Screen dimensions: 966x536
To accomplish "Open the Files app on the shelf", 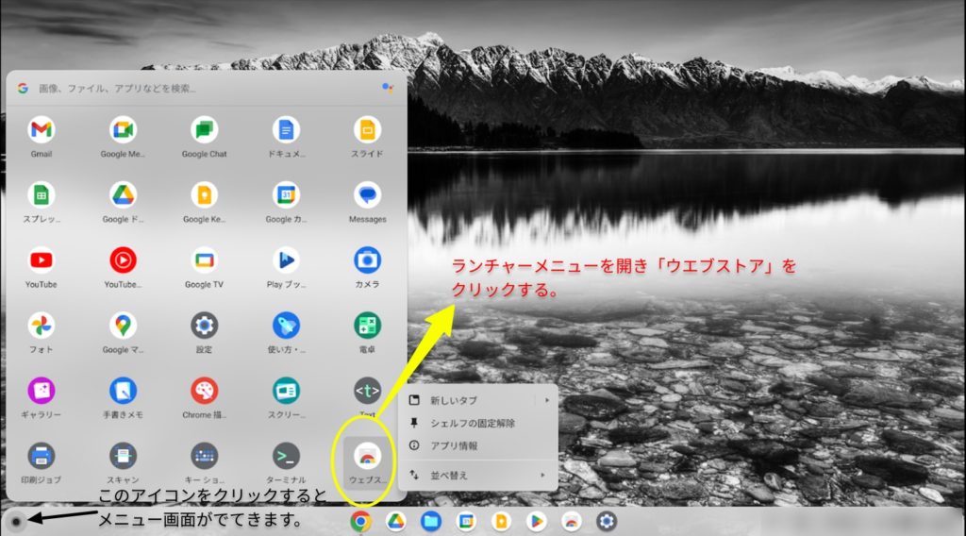I will click(x=430, y=521).
